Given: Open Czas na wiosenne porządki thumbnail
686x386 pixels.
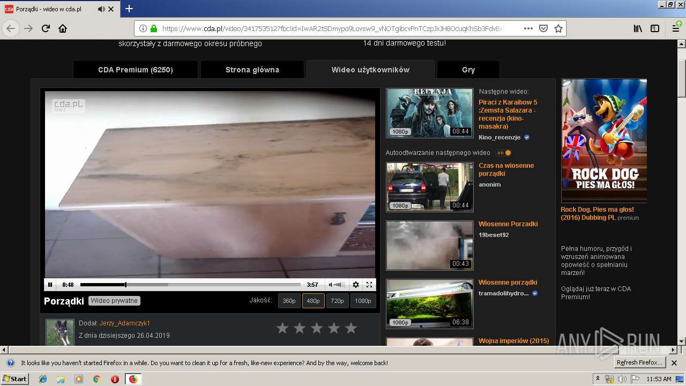Looking at the screenshot, I should coord(430,187).
